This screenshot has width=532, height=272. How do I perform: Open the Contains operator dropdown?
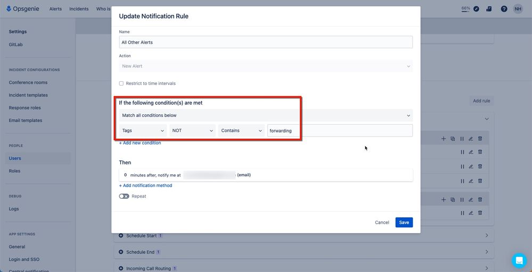242,131
